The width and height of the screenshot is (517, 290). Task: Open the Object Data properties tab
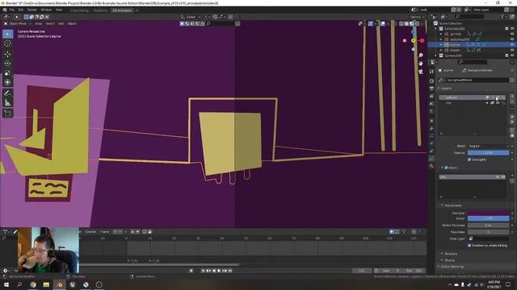pyautogui.click(x=431, y=159)
